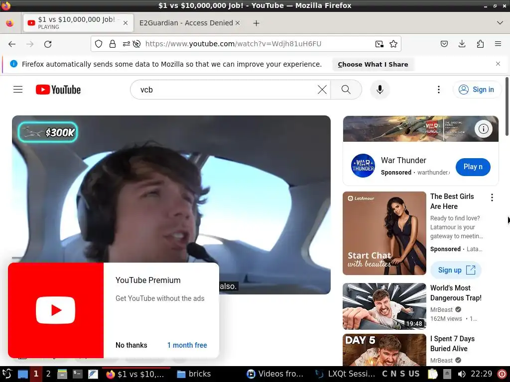Click the URL address field
The width and height of the screenshot is (510, 382).
[257, 44]
